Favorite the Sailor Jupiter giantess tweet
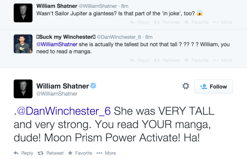 point(196,22)
